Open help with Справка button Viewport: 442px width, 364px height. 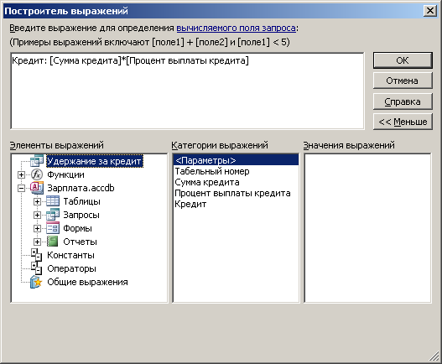point(403,101)
